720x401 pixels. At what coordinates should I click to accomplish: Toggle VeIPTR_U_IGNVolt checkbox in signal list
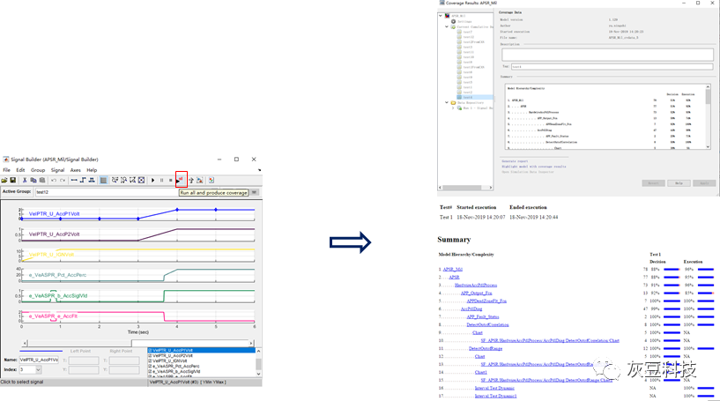pos(149,360)
